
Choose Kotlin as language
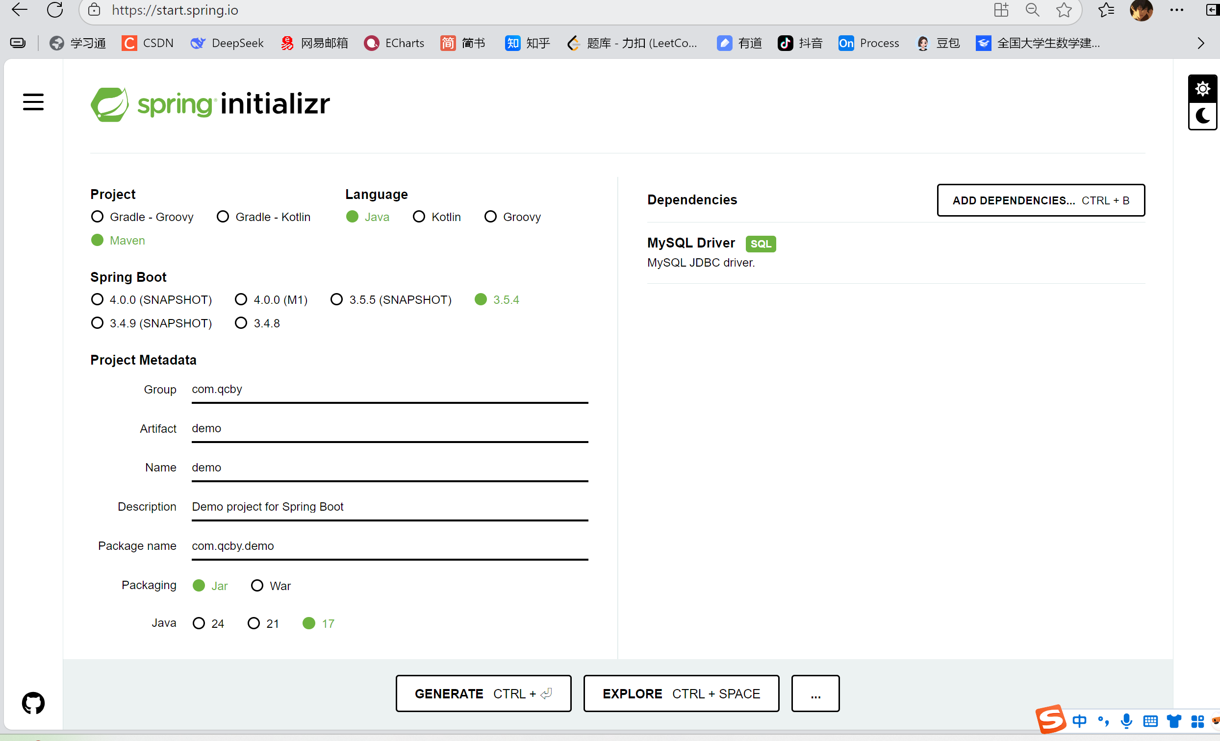click(437, 217)
